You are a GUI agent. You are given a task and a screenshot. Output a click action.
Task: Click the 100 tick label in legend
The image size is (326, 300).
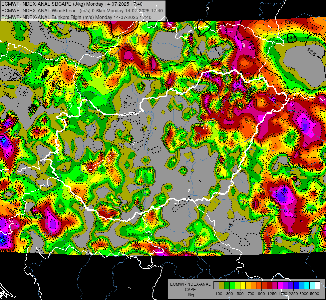pos(219,294)
